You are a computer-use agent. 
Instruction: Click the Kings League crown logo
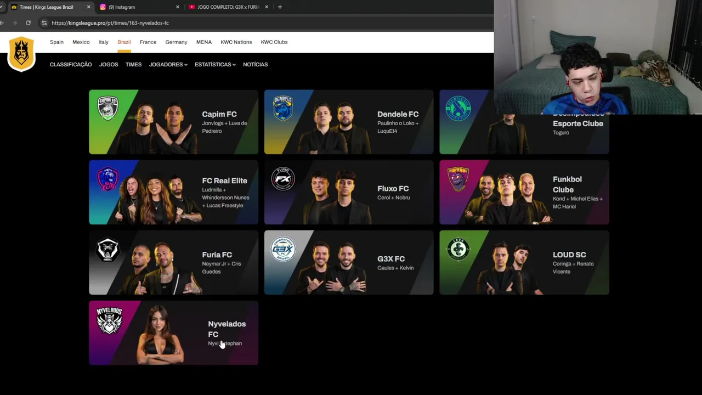[21, 54]
